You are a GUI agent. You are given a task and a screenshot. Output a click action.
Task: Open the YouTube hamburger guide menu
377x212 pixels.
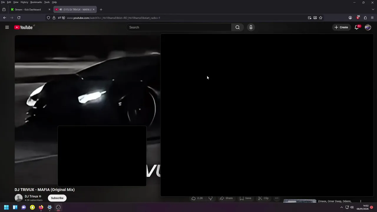click(7, 27)
